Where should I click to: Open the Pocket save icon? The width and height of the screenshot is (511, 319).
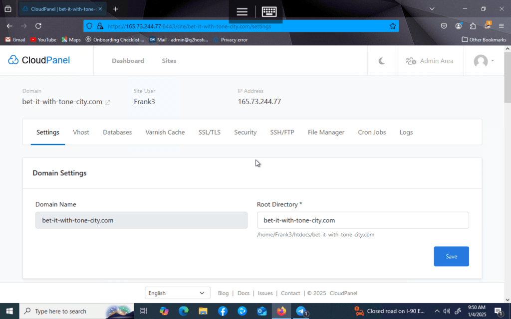click(x=444, y=26)
